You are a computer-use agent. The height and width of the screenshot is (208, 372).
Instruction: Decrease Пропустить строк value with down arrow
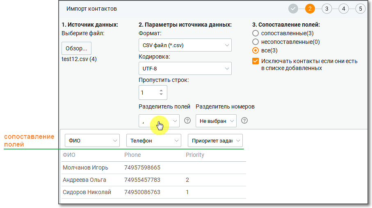pyautogui.click(x=161, y=94)
